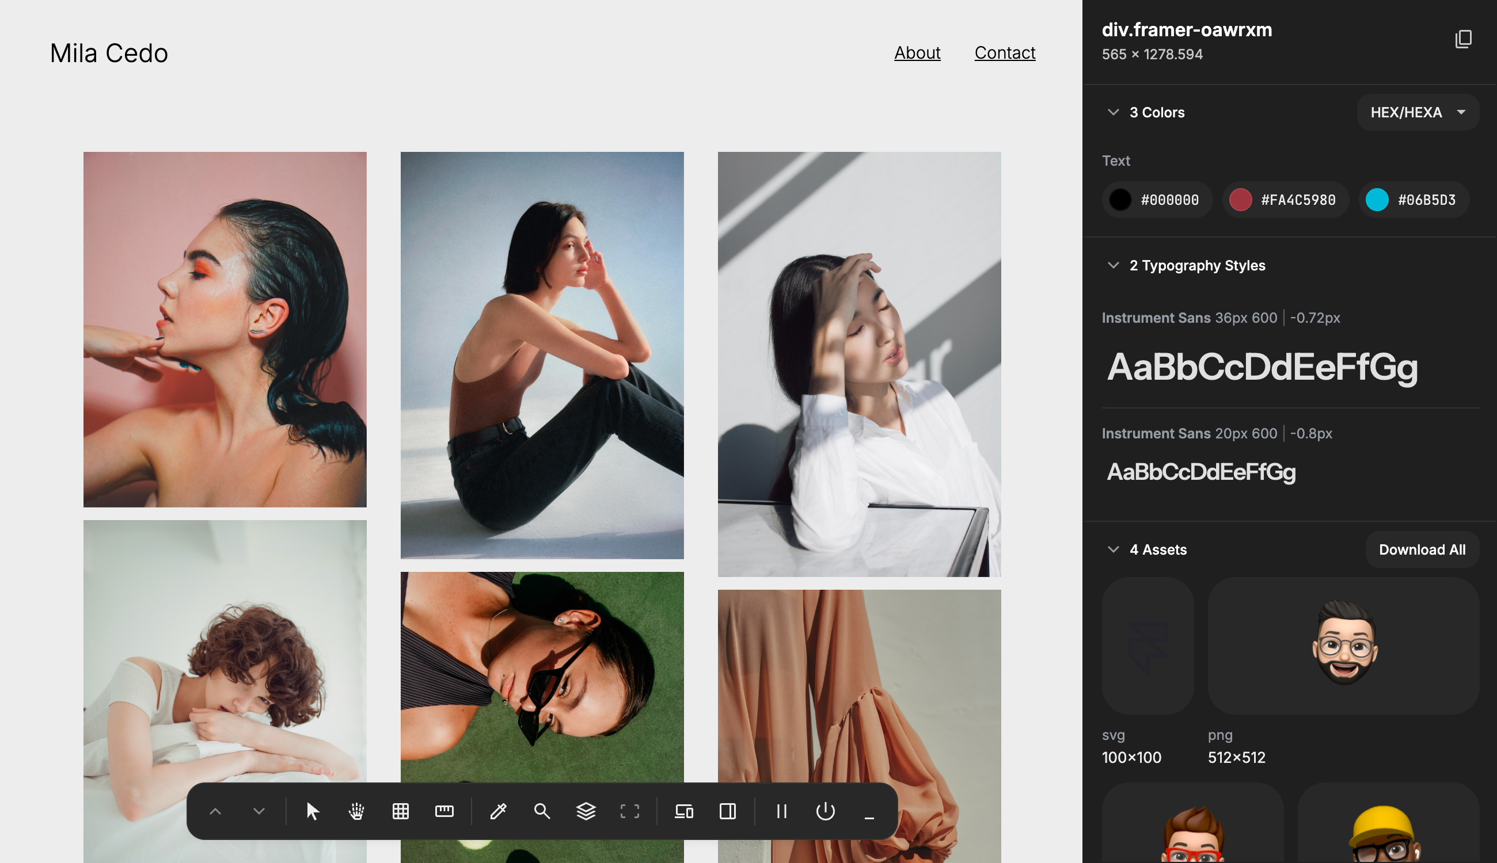This screenshot has height=863, width=1497.
Task: Click the Download All button
Action: 1422,549
